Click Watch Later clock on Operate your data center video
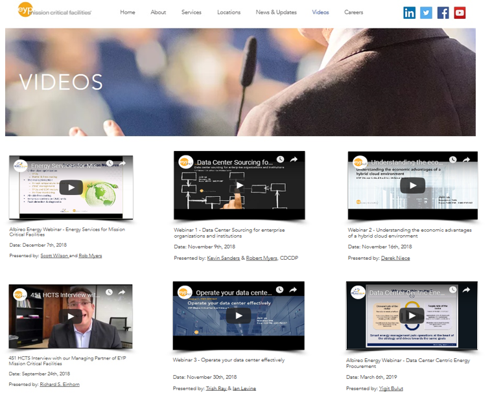Screen dimensions: 490x399 pos(279,290)
